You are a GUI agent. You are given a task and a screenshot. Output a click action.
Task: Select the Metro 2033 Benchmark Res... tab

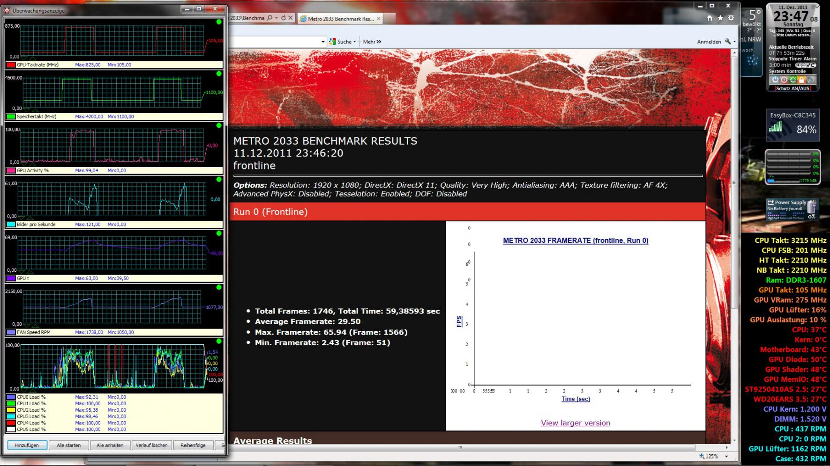click(x=341, y=19)
